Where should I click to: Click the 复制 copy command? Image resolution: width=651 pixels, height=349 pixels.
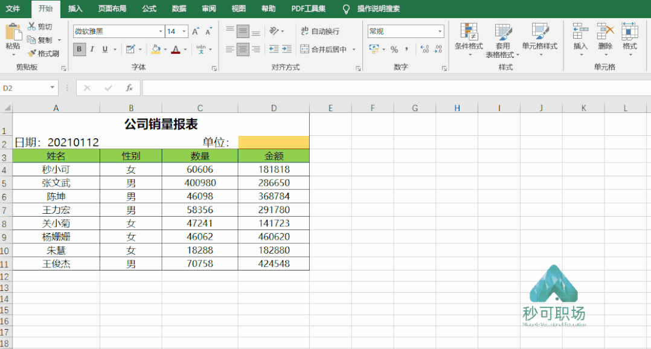(x=41, y=40)
